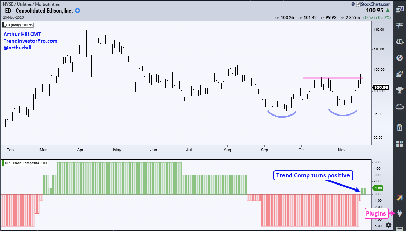Open the trophy icon panel
The image size is (406, 231).
click(400, 90)
